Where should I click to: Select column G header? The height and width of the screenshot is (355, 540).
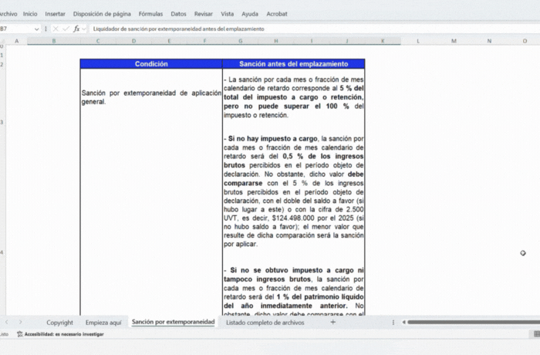click(241, 41)
